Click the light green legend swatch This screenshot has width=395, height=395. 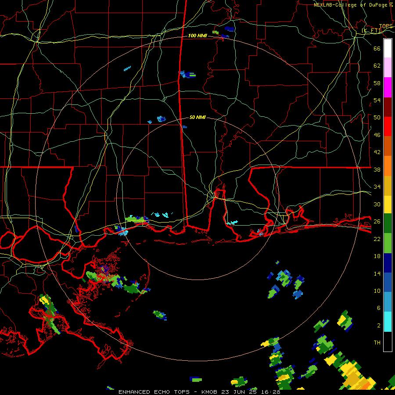click(388, 243)
